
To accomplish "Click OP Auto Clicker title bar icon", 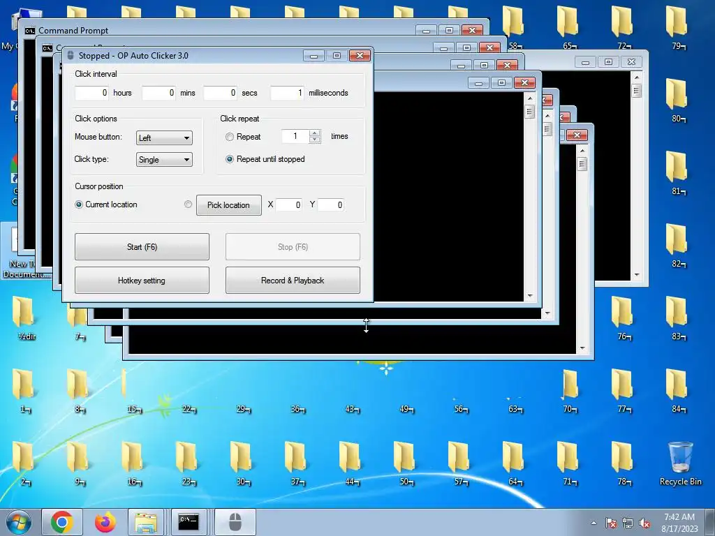I will pyautogui.click(x=71, y=56).
